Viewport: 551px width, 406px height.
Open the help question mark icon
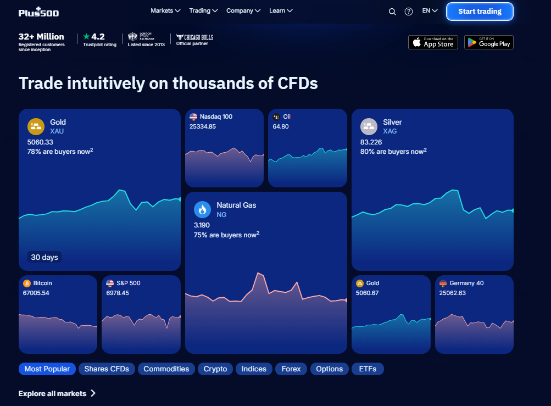[x=408, y=12]
